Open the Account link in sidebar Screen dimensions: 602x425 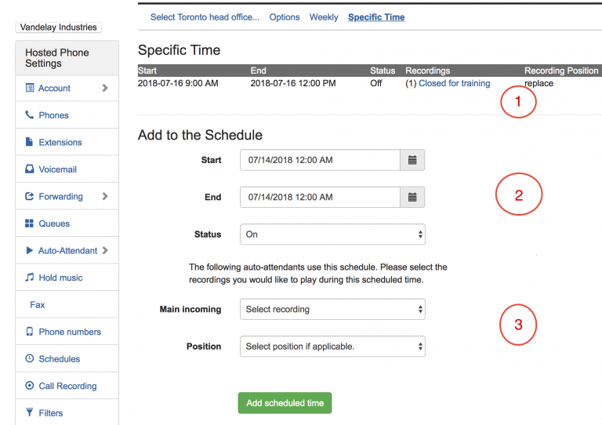click(54, 89)
